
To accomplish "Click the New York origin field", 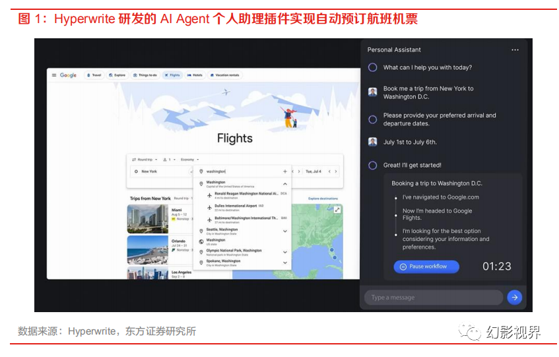I will [x=160, y=172].
